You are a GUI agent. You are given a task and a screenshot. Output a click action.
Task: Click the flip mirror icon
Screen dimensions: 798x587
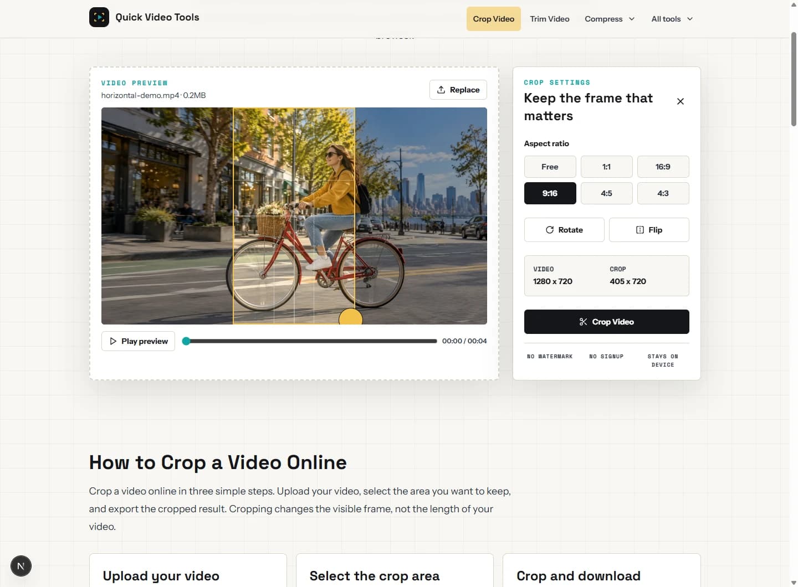(640, 230)
